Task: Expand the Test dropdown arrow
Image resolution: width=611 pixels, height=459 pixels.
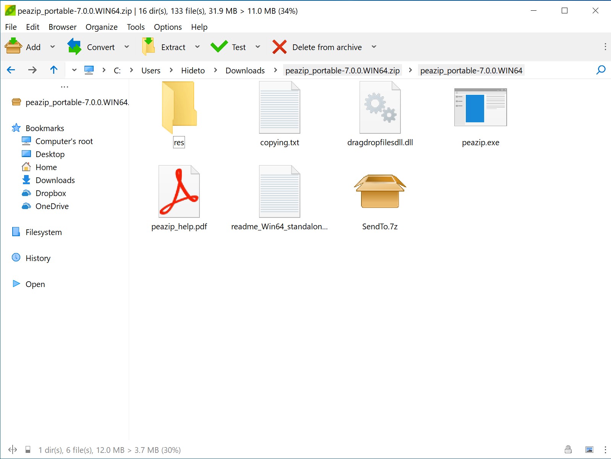Action: tap(258, 47)
